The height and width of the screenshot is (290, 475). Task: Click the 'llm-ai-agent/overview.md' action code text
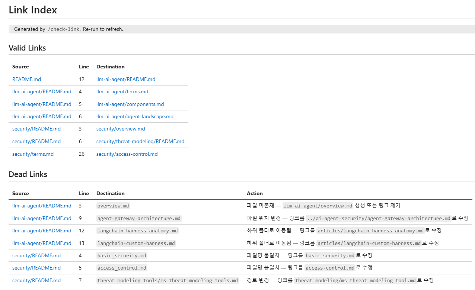[318, 206]
